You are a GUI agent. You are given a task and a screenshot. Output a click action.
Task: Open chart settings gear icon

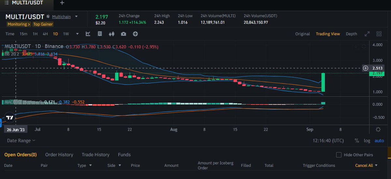pos(378,129)
